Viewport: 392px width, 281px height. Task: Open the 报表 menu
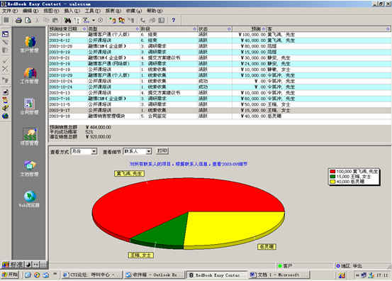[113, 11]
